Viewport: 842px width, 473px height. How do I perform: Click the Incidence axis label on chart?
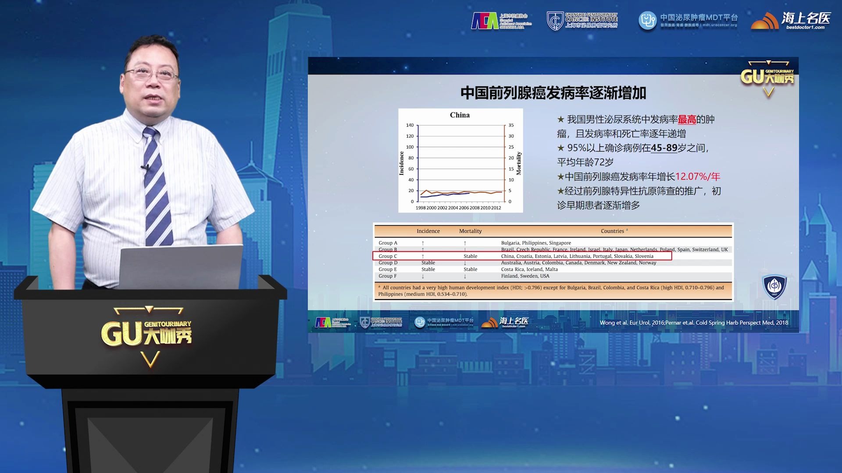coord(401,163)
